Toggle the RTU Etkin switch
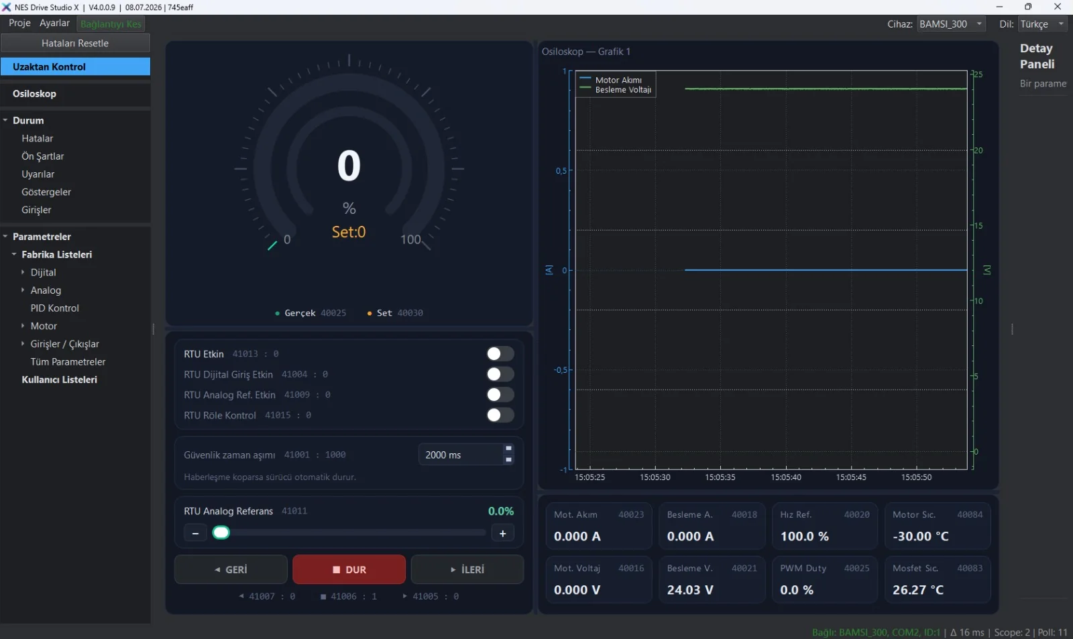The width and height of the screenshot is (1073, 639). [500, 353]
